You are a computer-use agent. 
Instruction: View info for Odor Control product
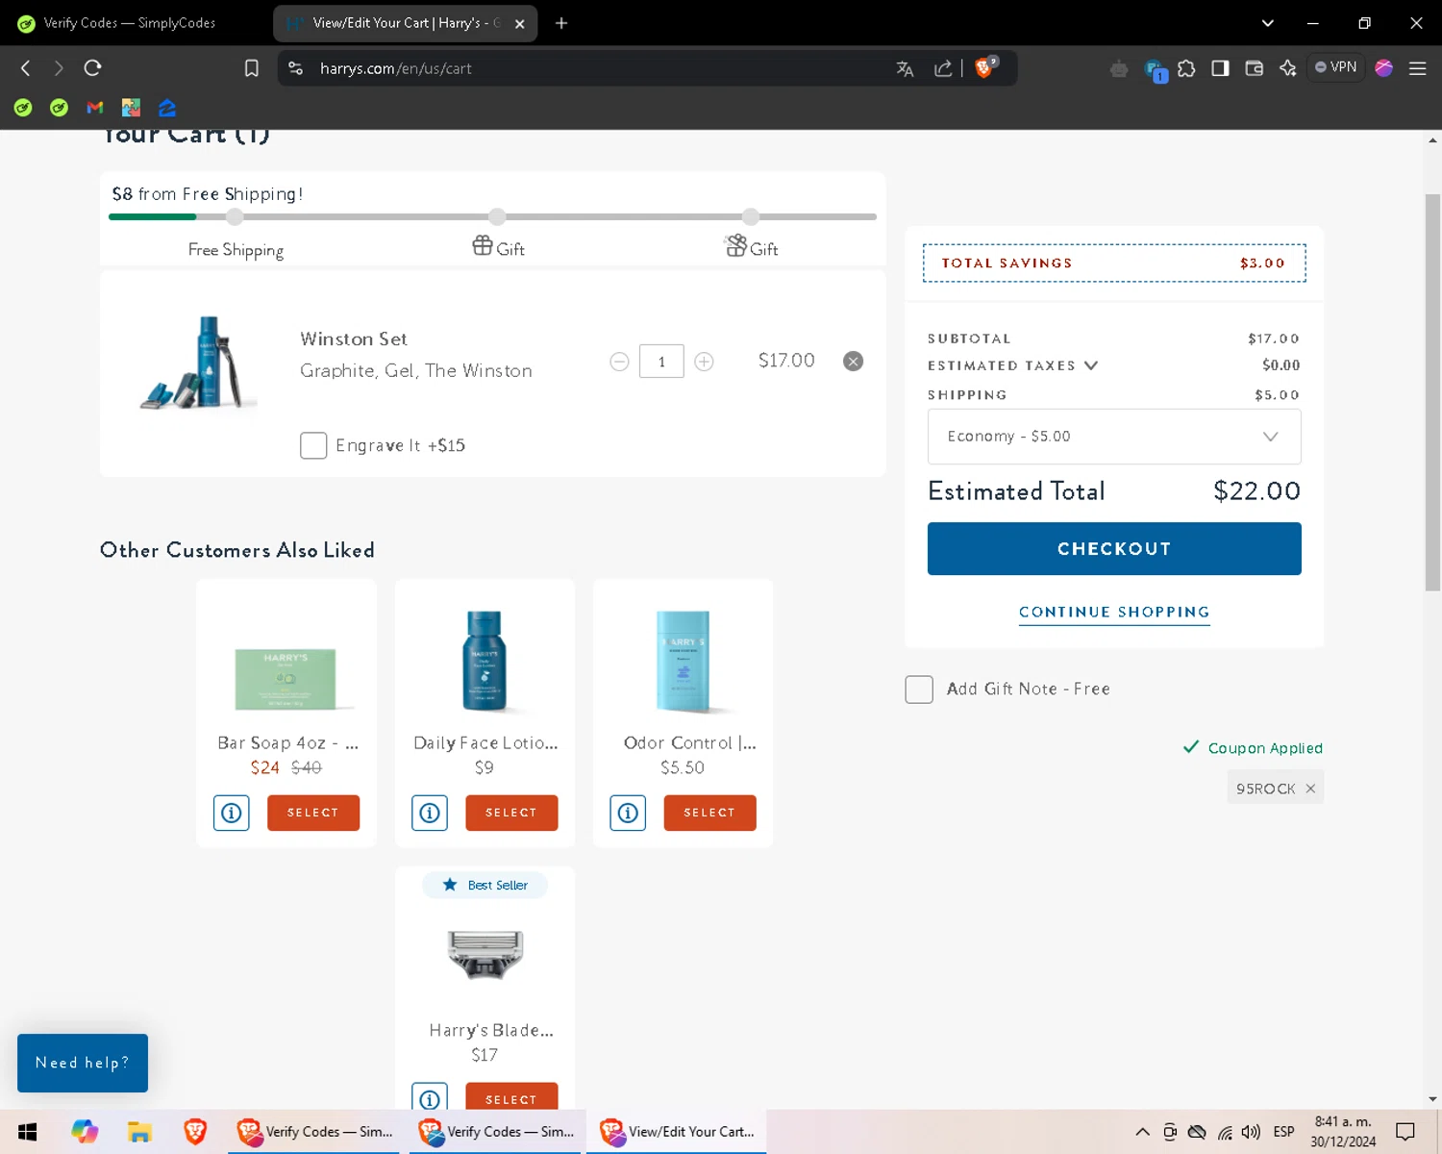pos(628,813)
